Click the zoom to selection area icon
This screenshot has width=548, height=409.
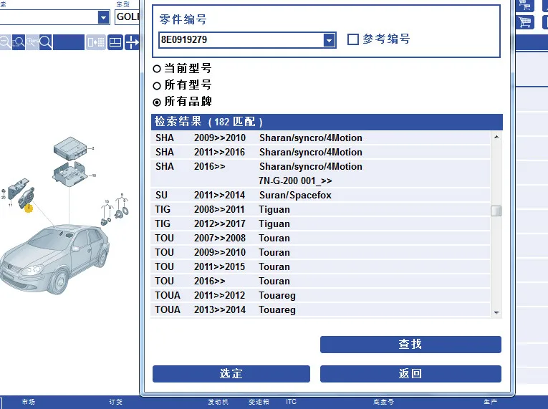19,42
